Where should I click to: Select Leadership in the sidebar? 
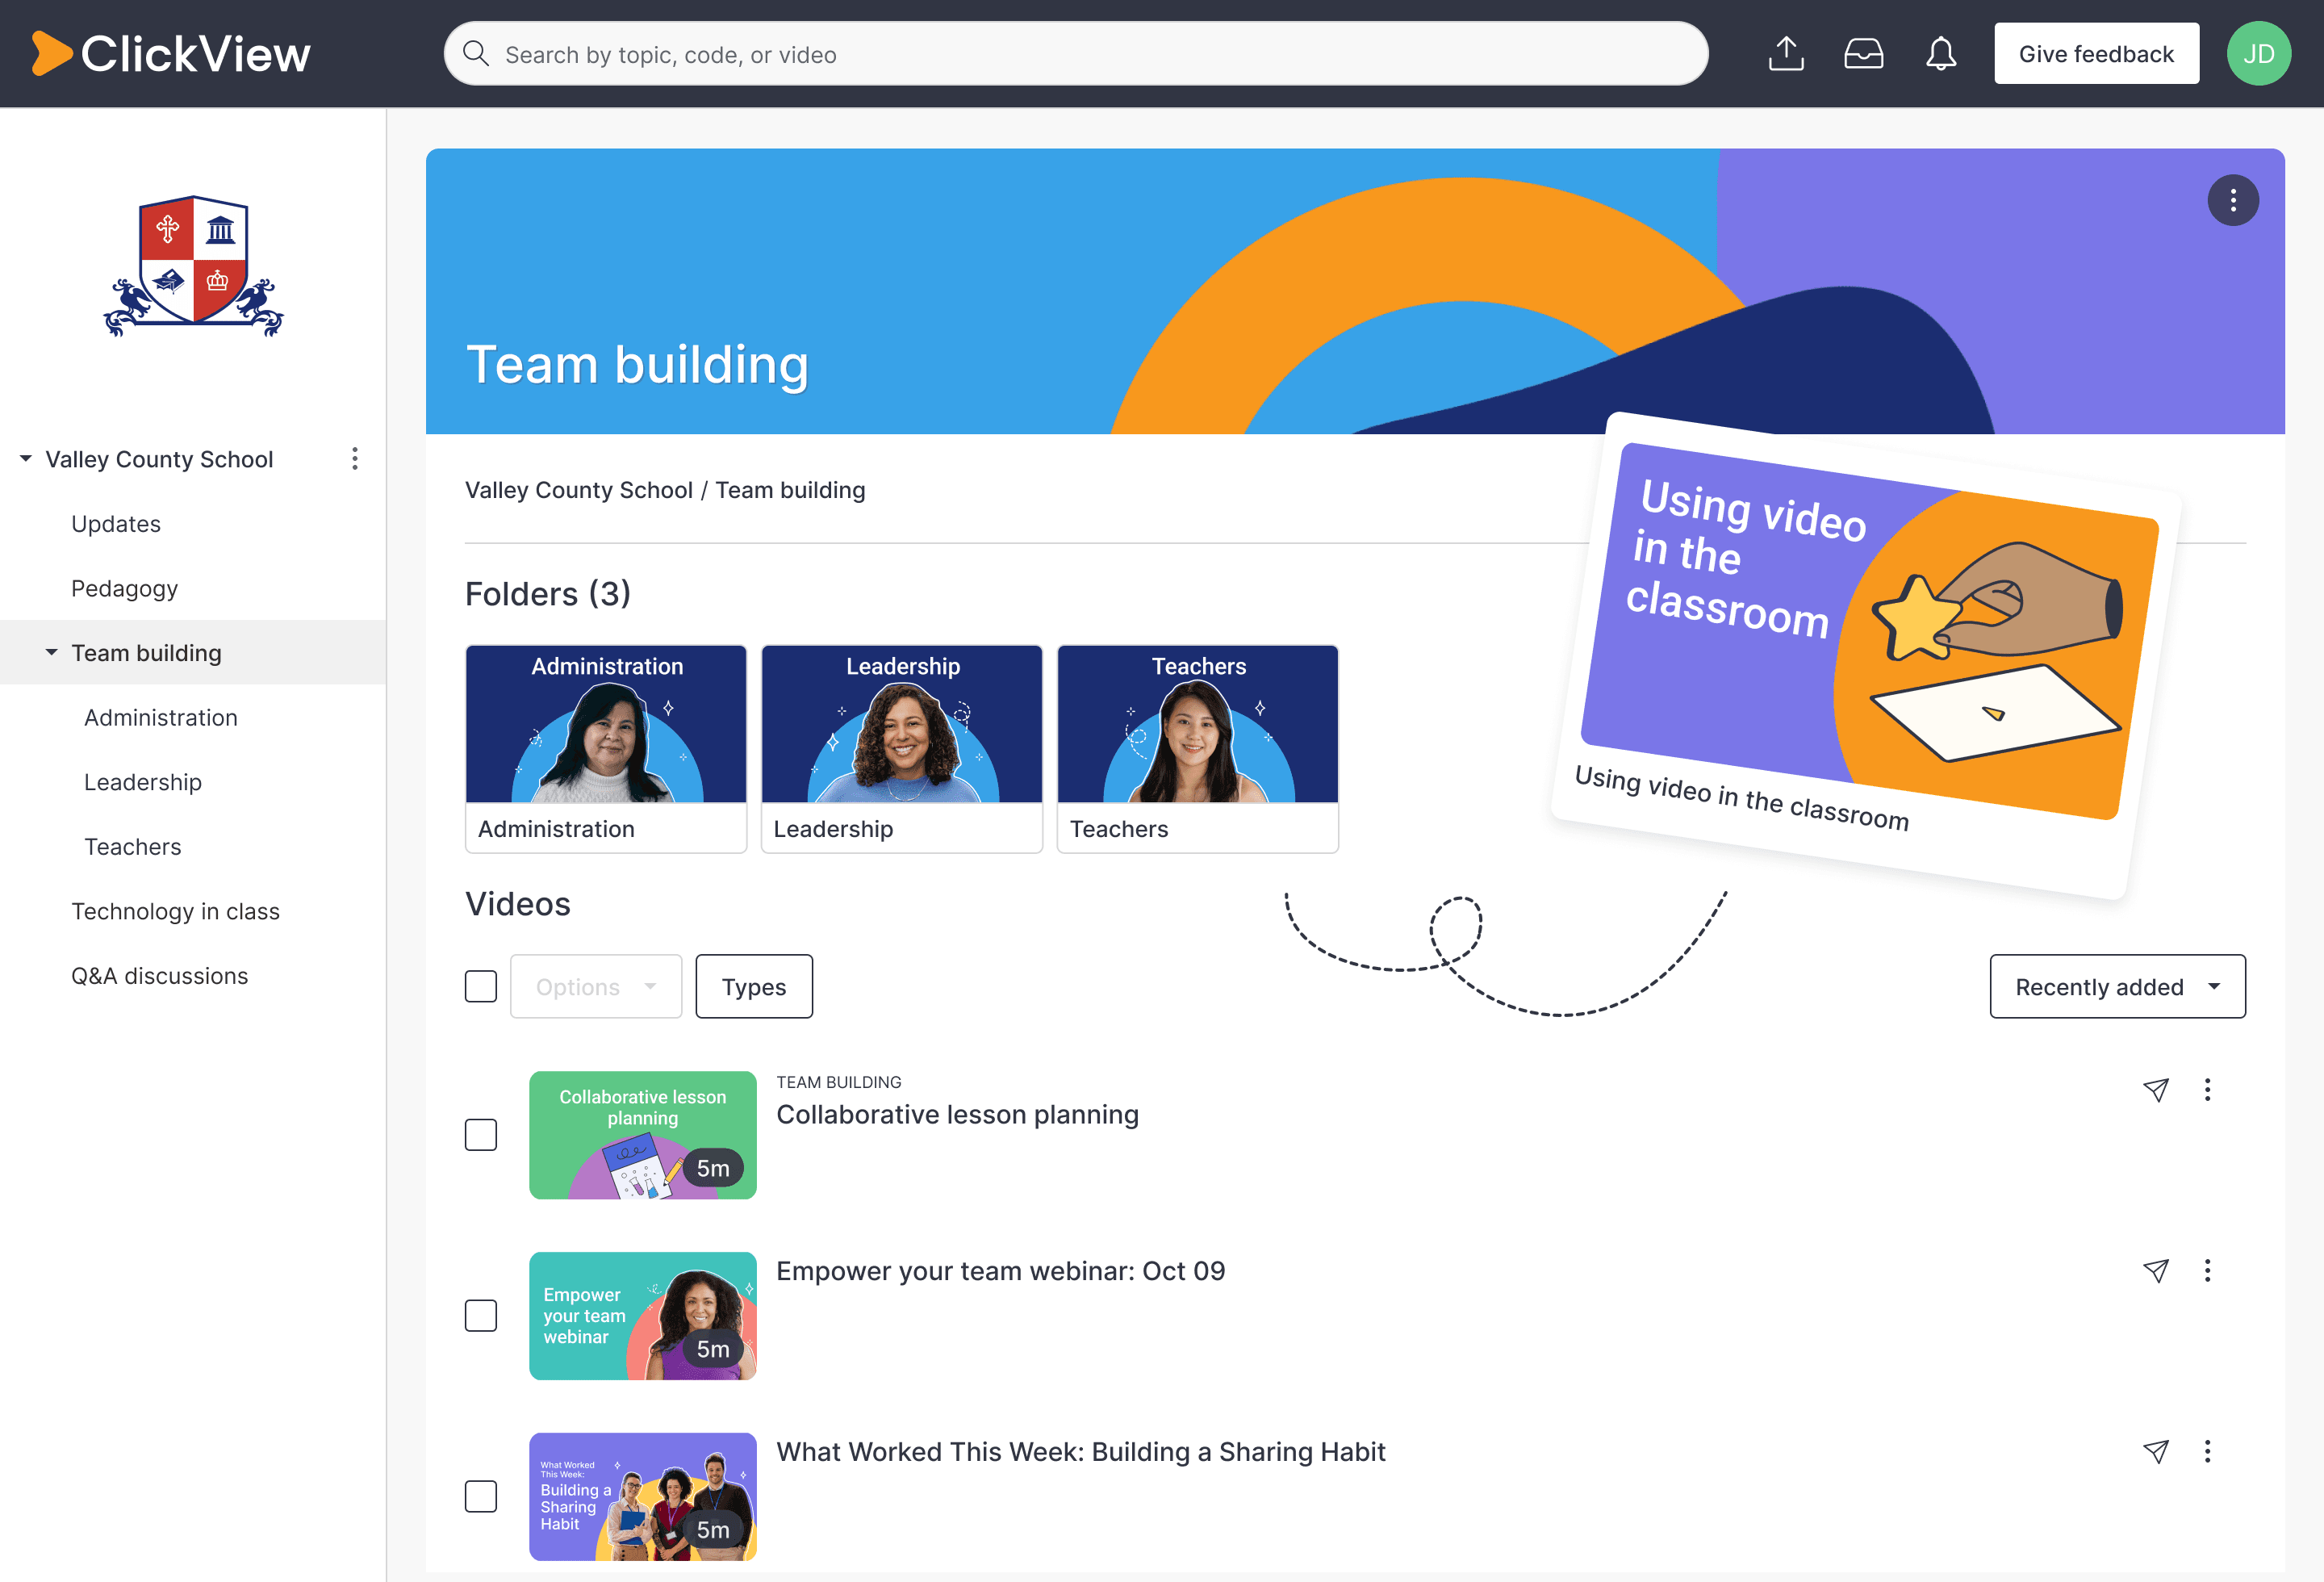pos(143,783)
